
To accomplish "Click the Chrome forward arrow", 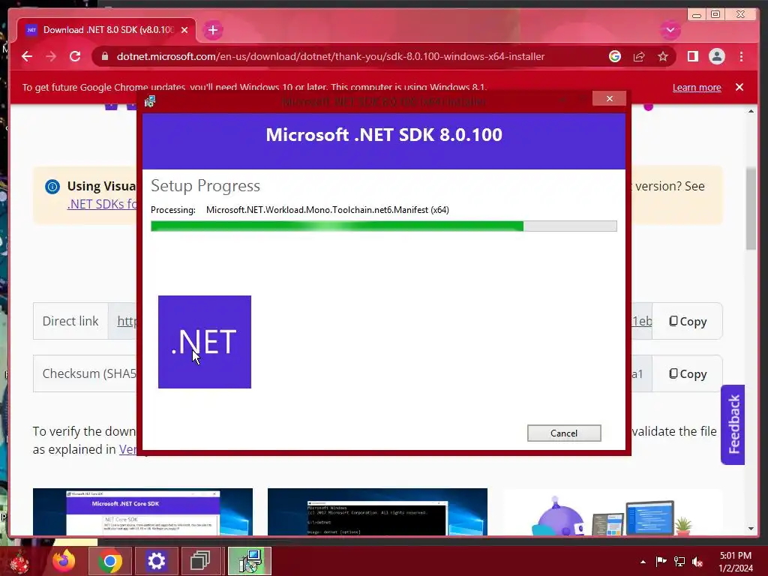I will coord(51,56).
